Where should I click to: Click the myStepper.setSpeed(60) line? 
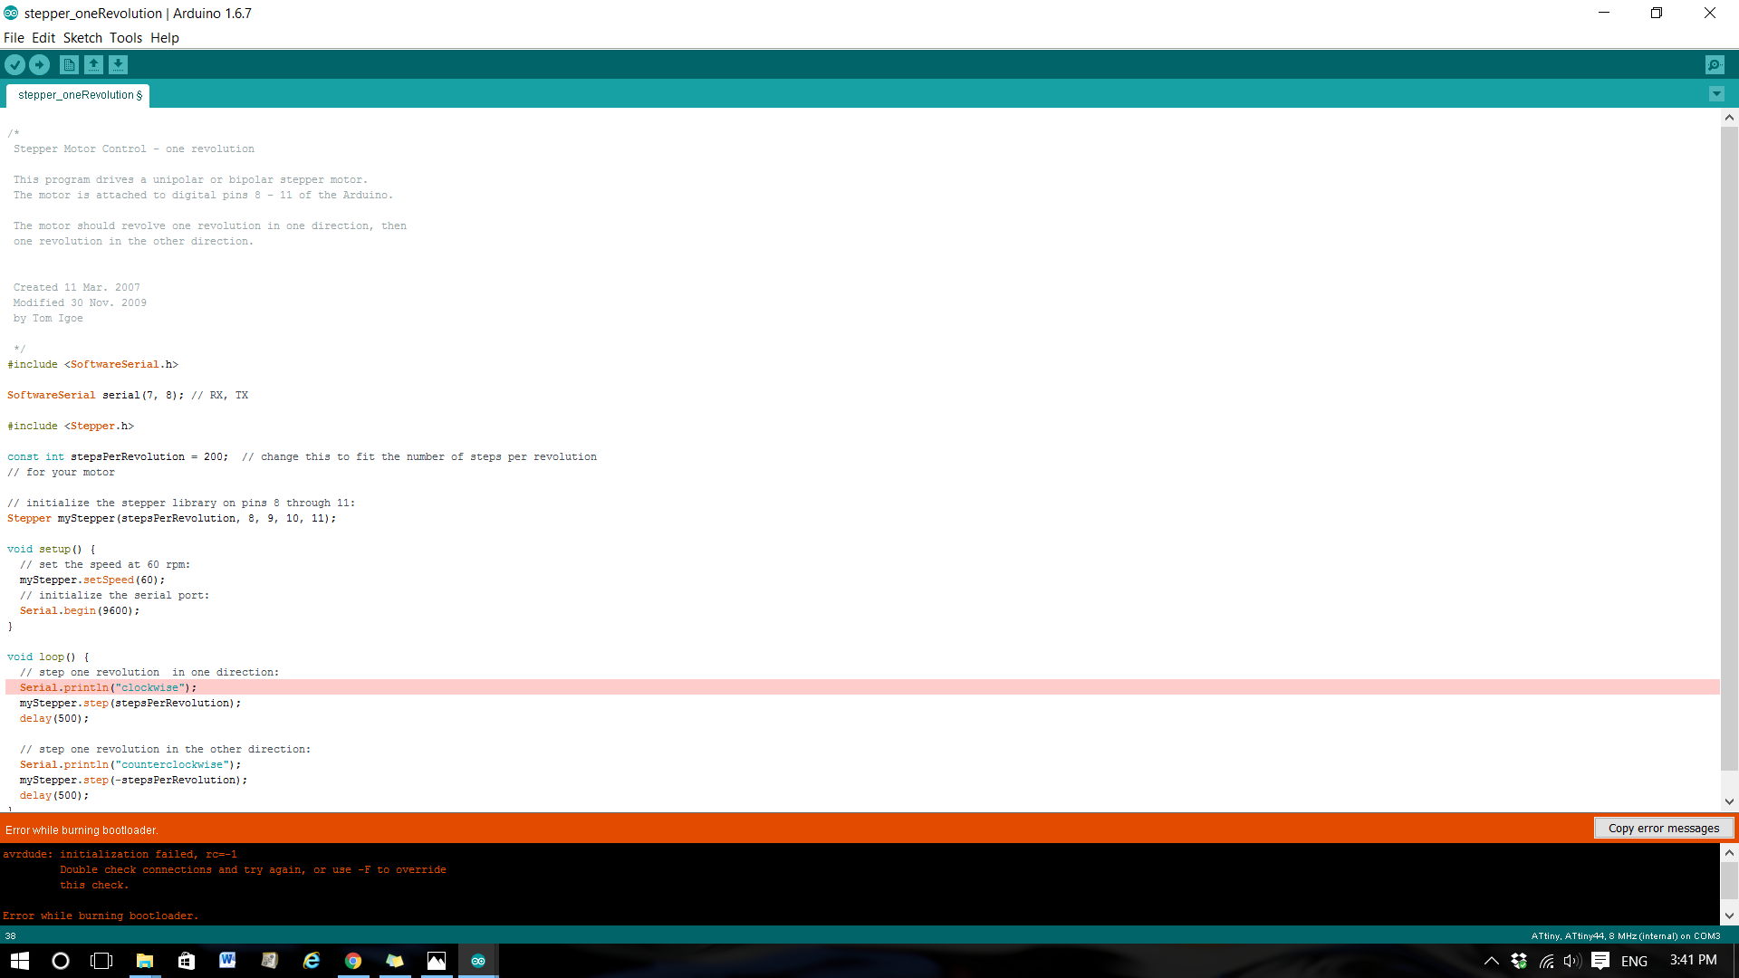[x=92, y=580]
